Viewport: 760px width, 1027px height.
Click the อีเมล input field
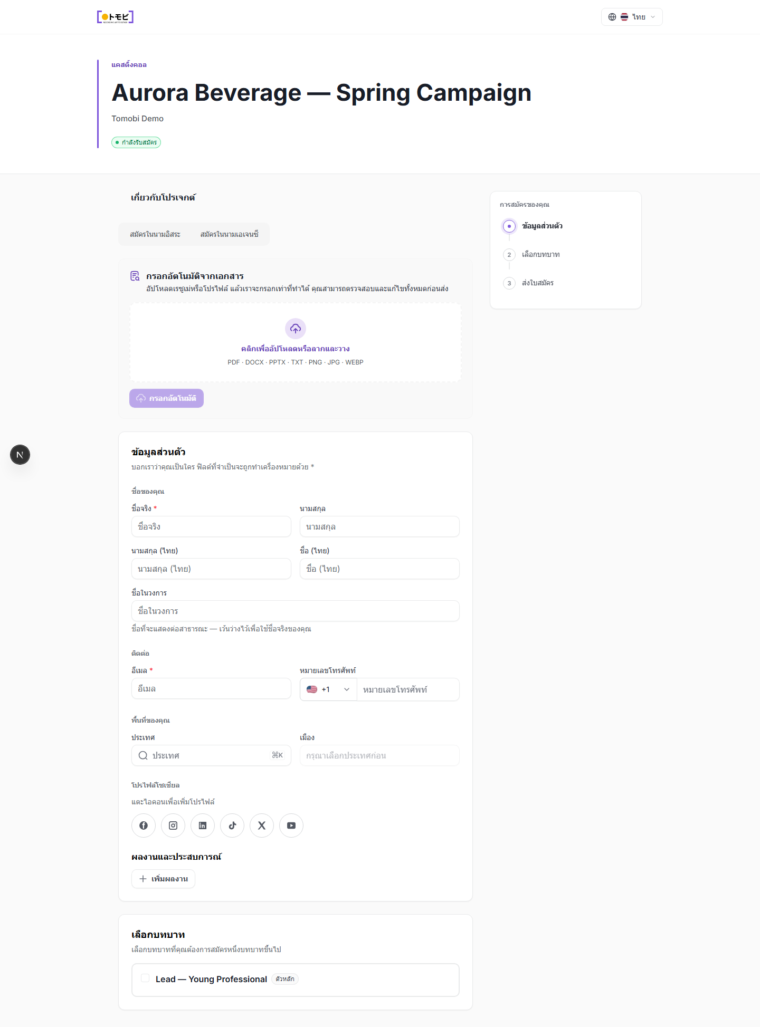[x=211, y=688]
